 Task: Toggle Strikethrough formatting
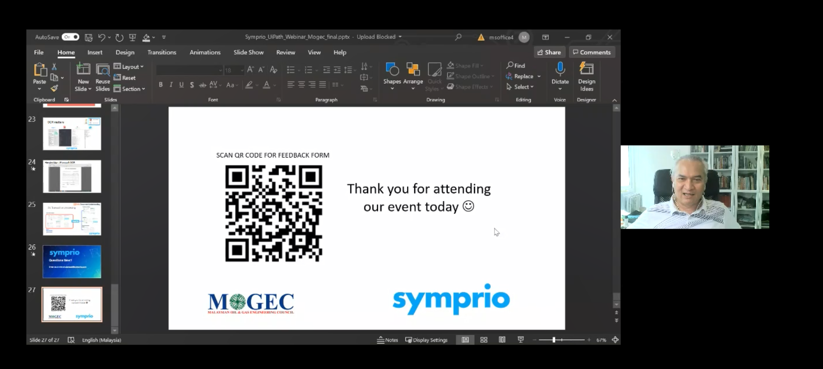[203, 85]
